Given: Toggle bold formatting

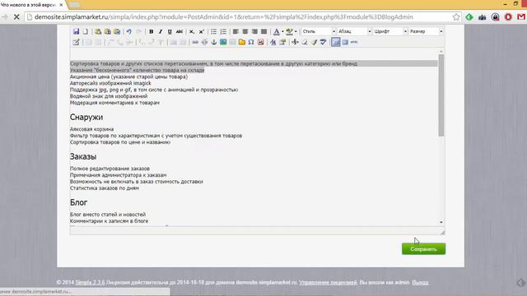Looking at the screenshot, I should tap(151, 31).
